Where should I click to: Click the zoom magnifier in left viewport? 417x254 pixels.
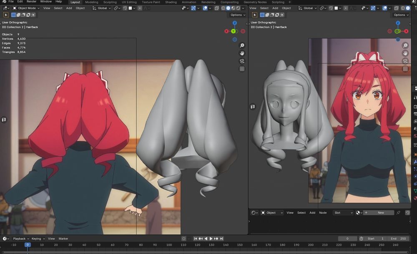(x=242, y=45)
